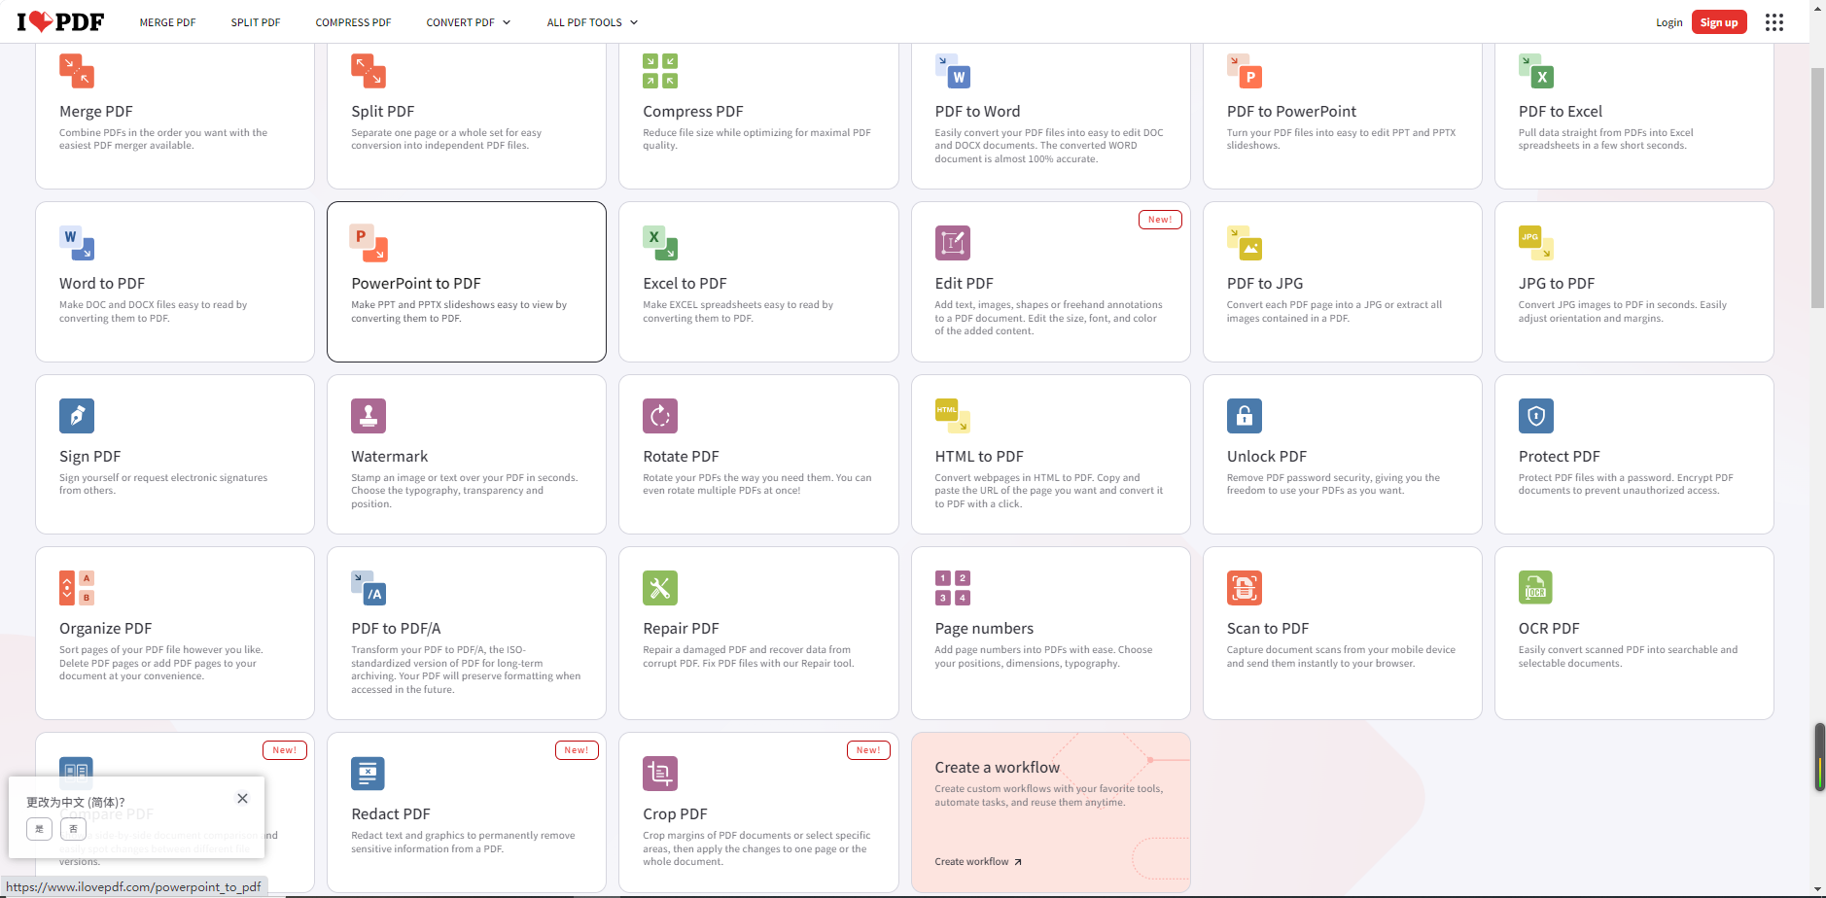
Task: Click the Merge PDF tool icon
Action: [x=76, y=71]
